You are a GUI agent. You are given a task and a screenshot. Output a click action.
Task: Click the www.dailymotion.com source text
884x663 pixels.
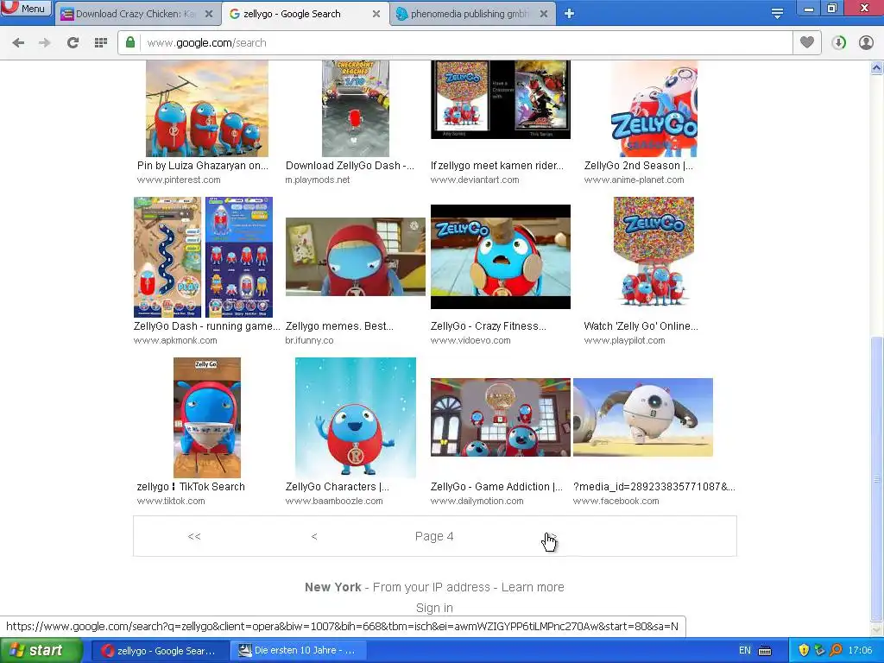[477, 502]
